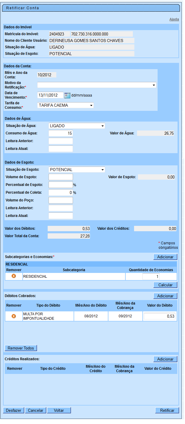Expand the Situação de Esgoto dropdown

coord(77,170)
